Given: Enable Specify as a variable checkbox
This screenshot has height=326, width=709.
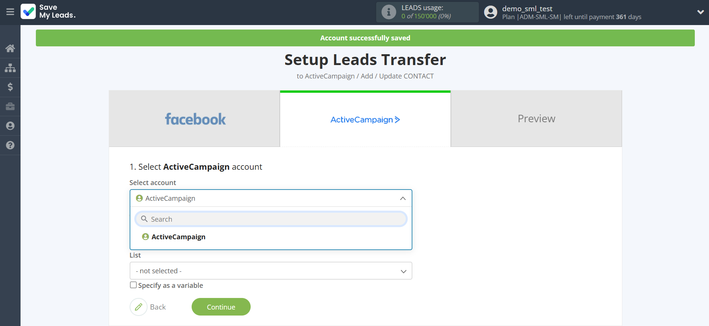Looking at the screenshot, I should (x=133, y=285).
